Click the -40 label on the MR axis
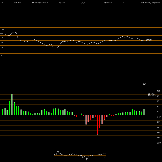 158,127
